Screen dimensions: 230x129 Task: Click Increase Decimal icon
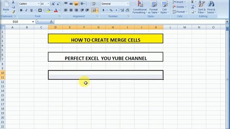[122, 10]
